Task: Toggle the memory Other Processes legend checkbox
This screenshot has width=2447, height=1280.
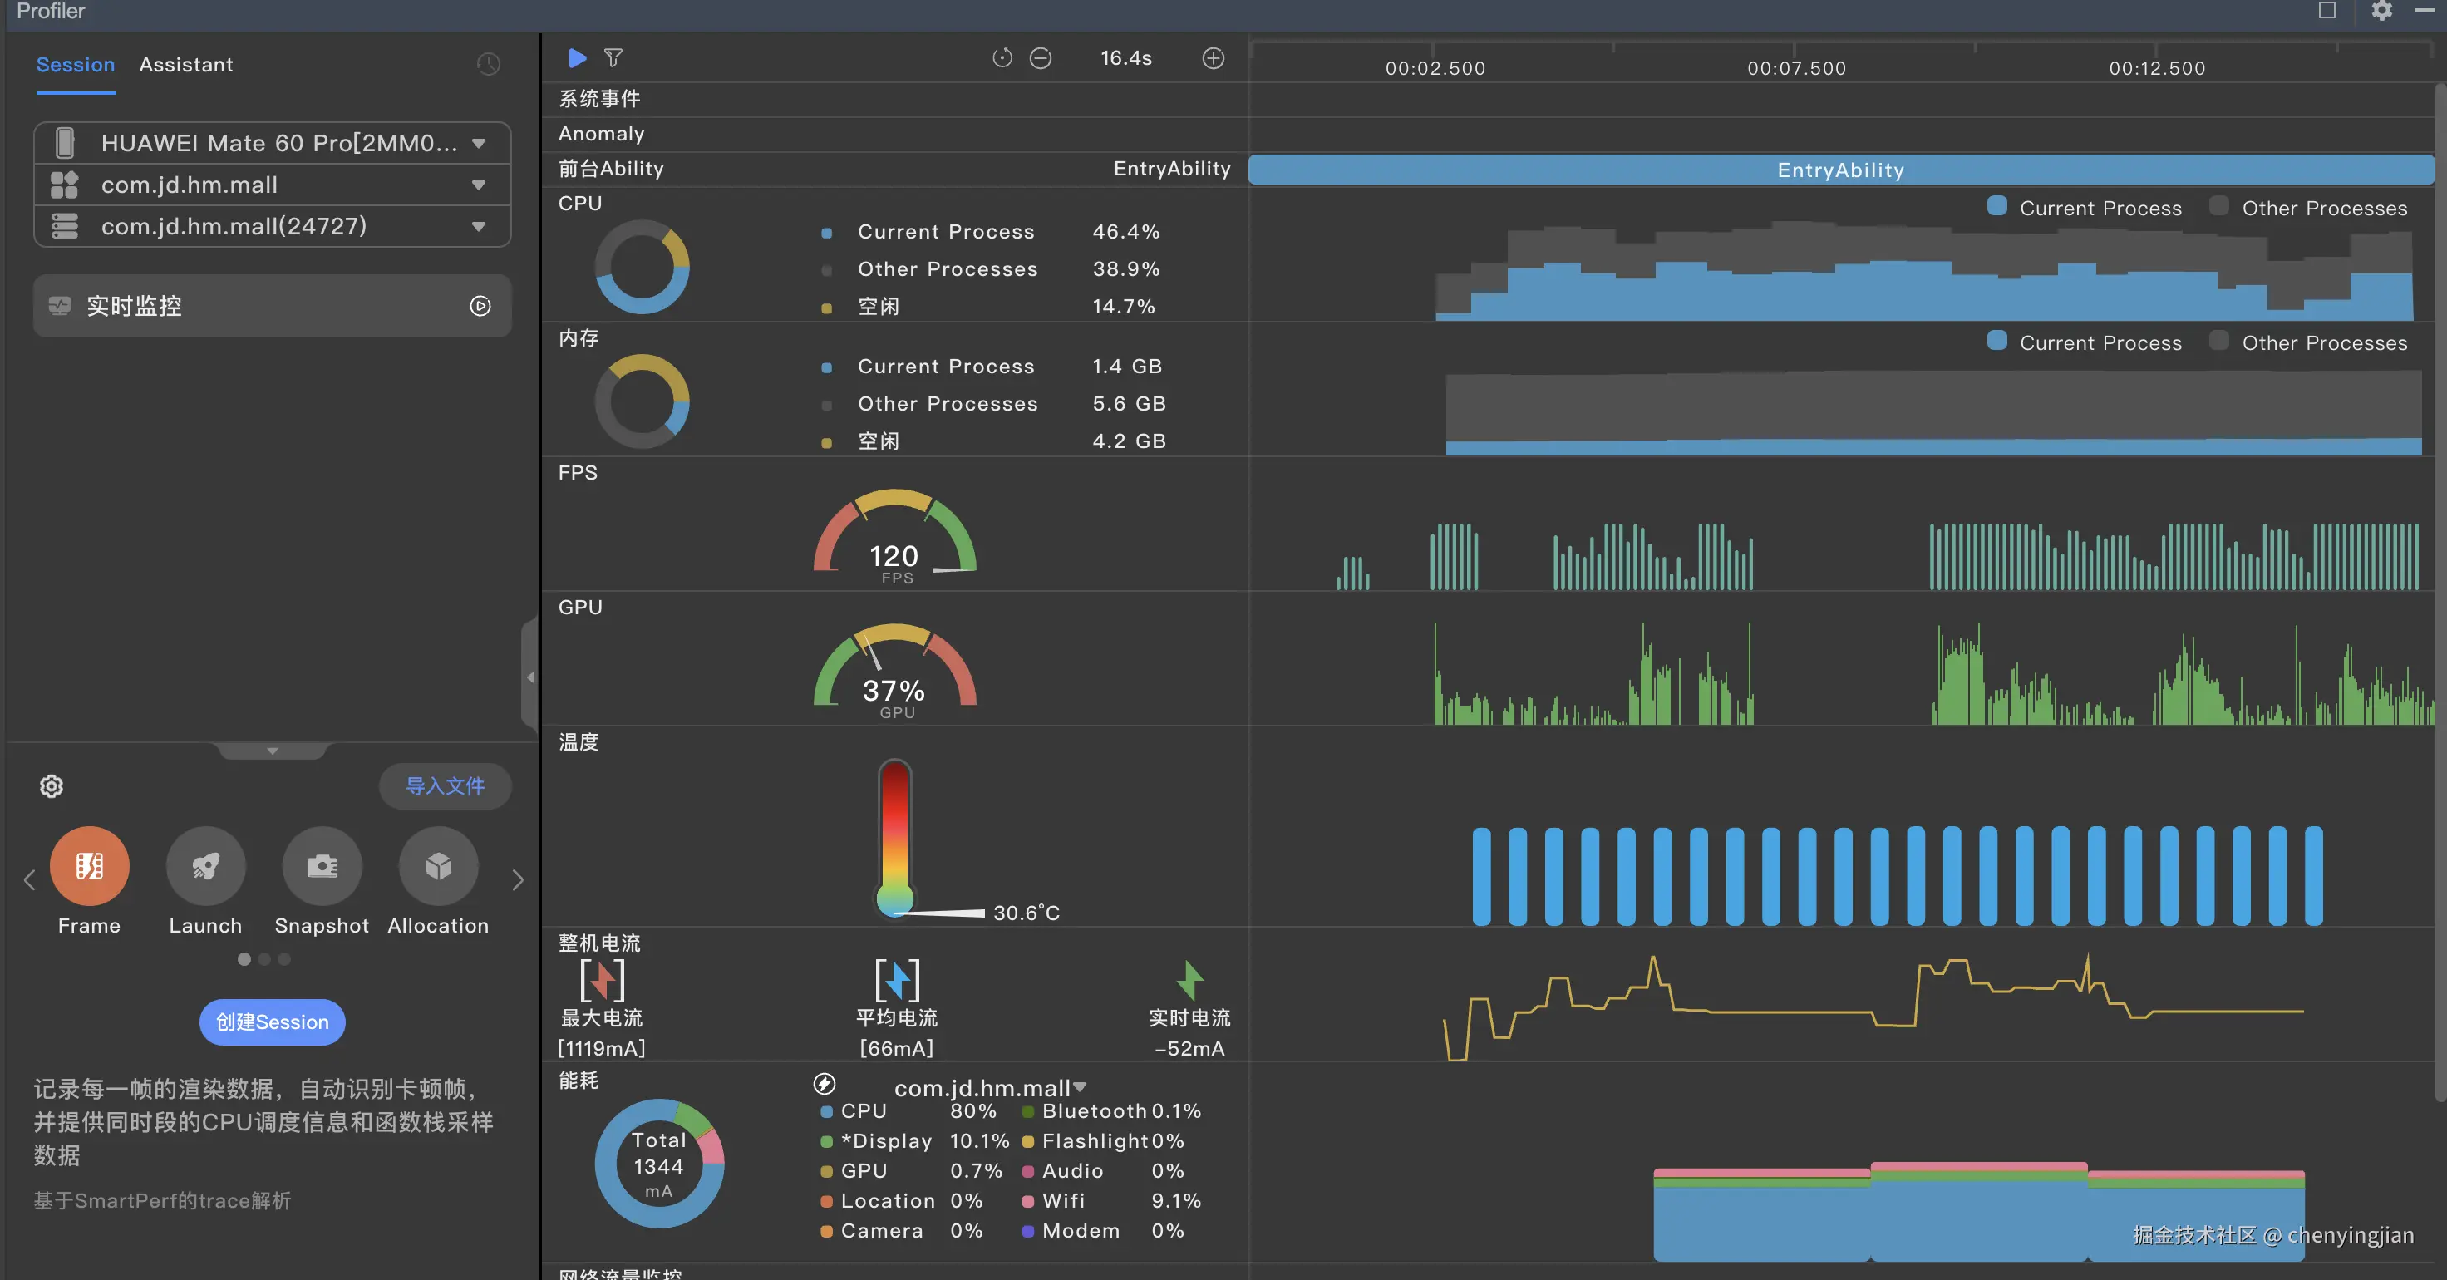Action: pyautogui.click(x=2219, y=341)
